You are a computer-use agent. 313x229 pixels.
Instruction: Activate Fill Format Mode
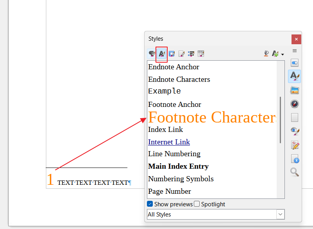point(266,54)
